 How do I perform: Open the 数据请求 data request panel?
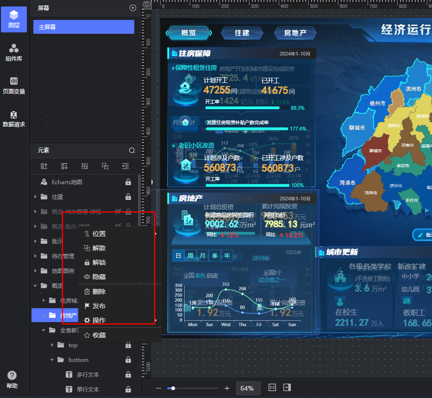(14, 119)
